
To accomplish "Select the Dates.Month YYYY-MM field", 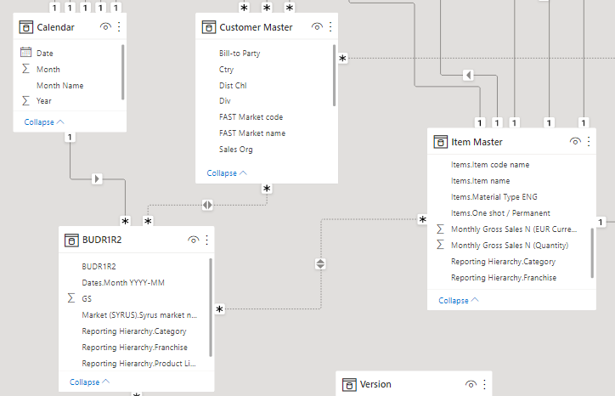I will point(123,282).
